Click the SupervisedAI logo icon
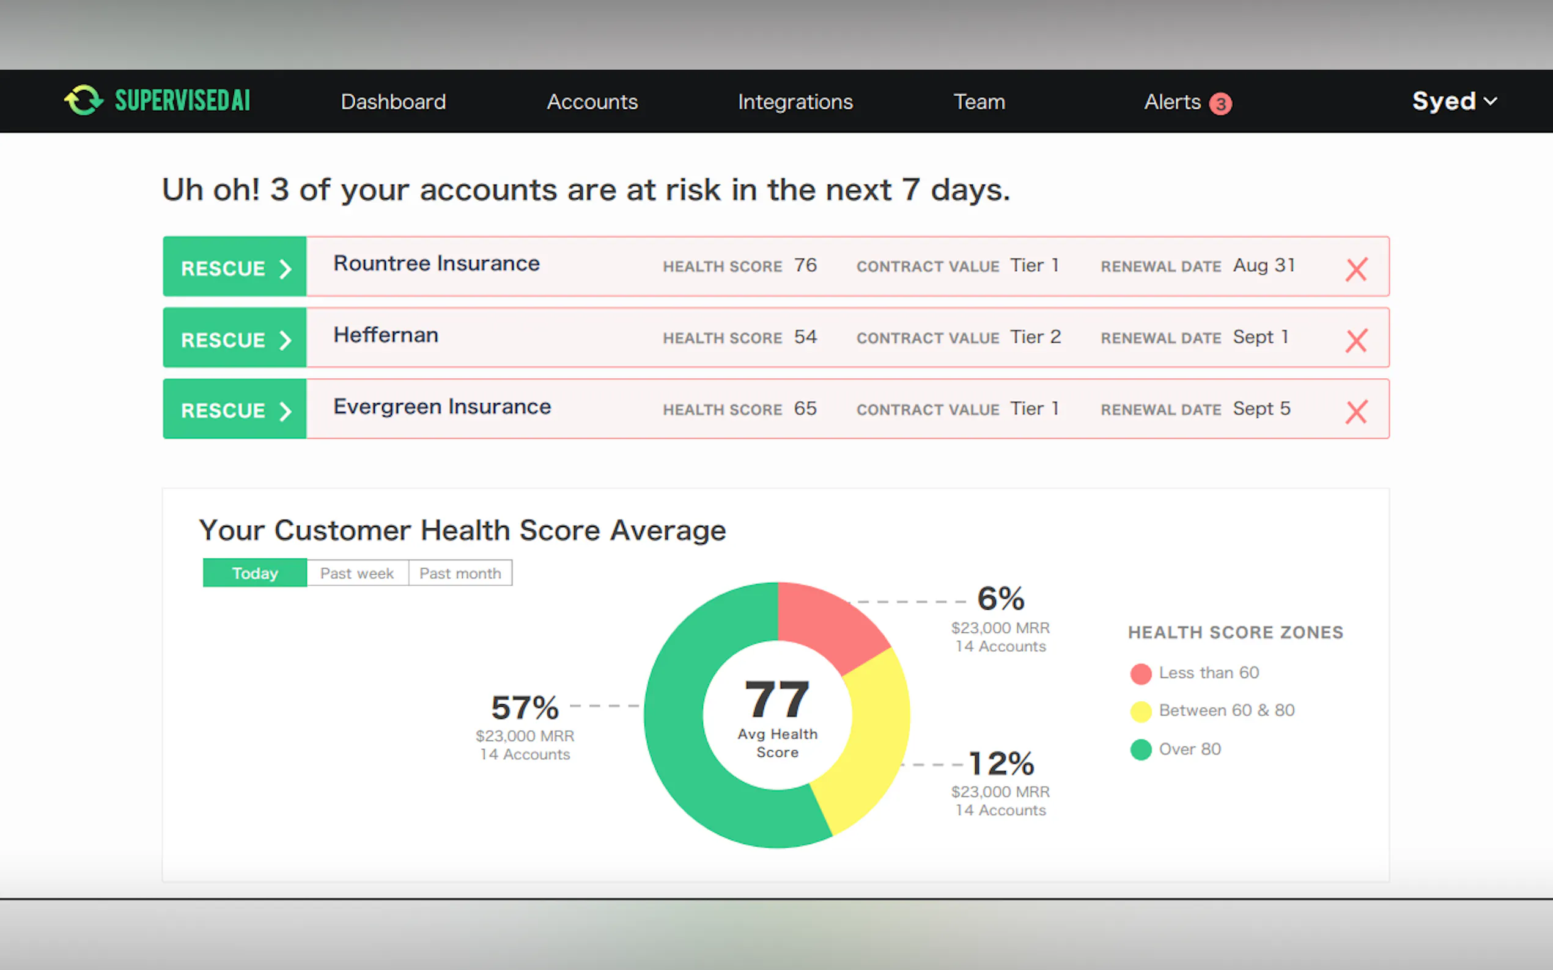 [84, 101]
